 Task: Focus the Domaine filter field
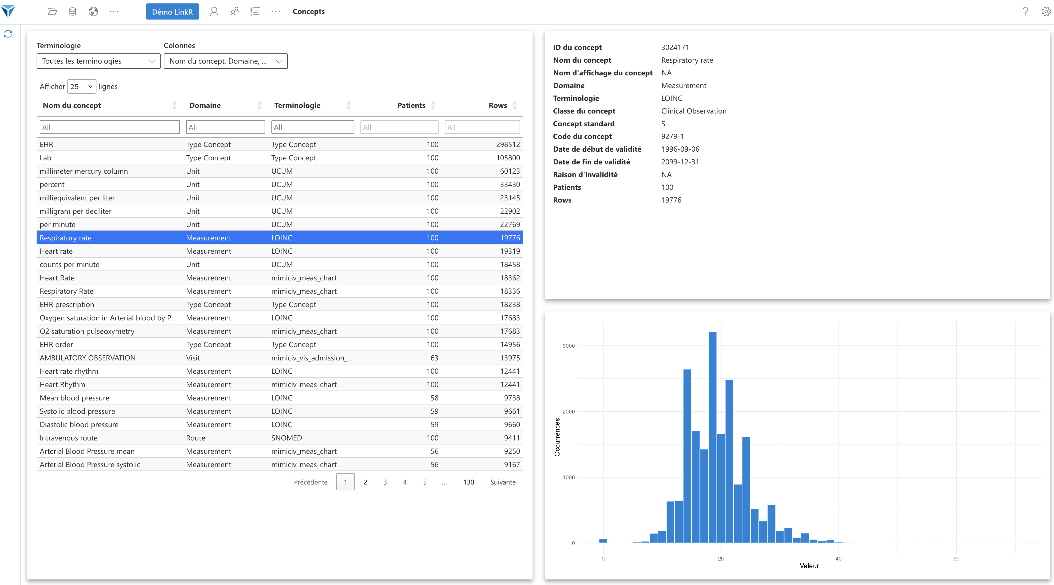[x=226, y=127]
